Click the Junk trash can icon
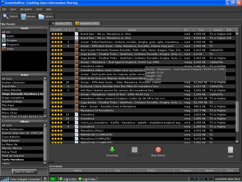This screenshot has height=182, width=242. [x=230, y=150]
